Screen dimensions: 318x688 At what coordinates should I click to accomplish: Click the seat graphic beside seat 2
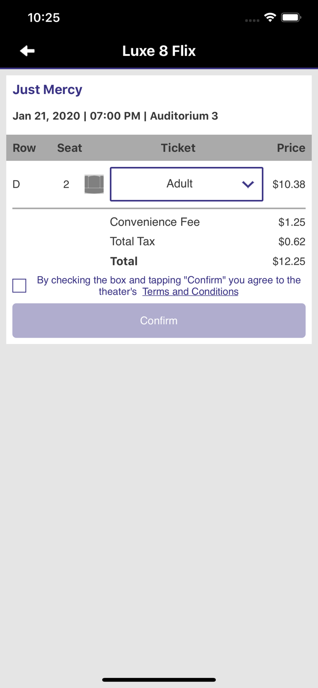pyautogui.click(x=94, y=184)
